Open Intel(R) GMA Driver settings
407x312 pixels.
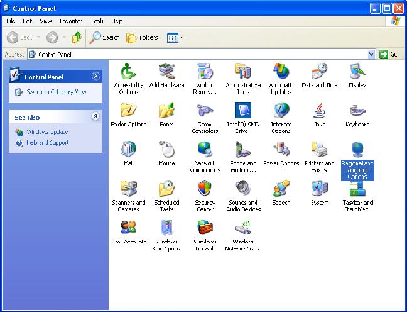tap(243, 118)
